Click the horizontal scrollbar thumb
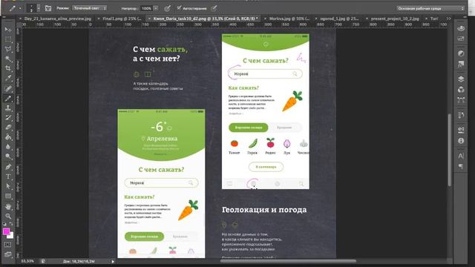This screenshot has width=475, height=267. 288,261
